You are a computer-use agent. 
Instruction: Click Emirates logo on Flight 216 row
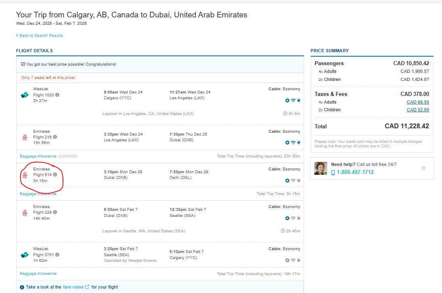[x=25, y=137]
